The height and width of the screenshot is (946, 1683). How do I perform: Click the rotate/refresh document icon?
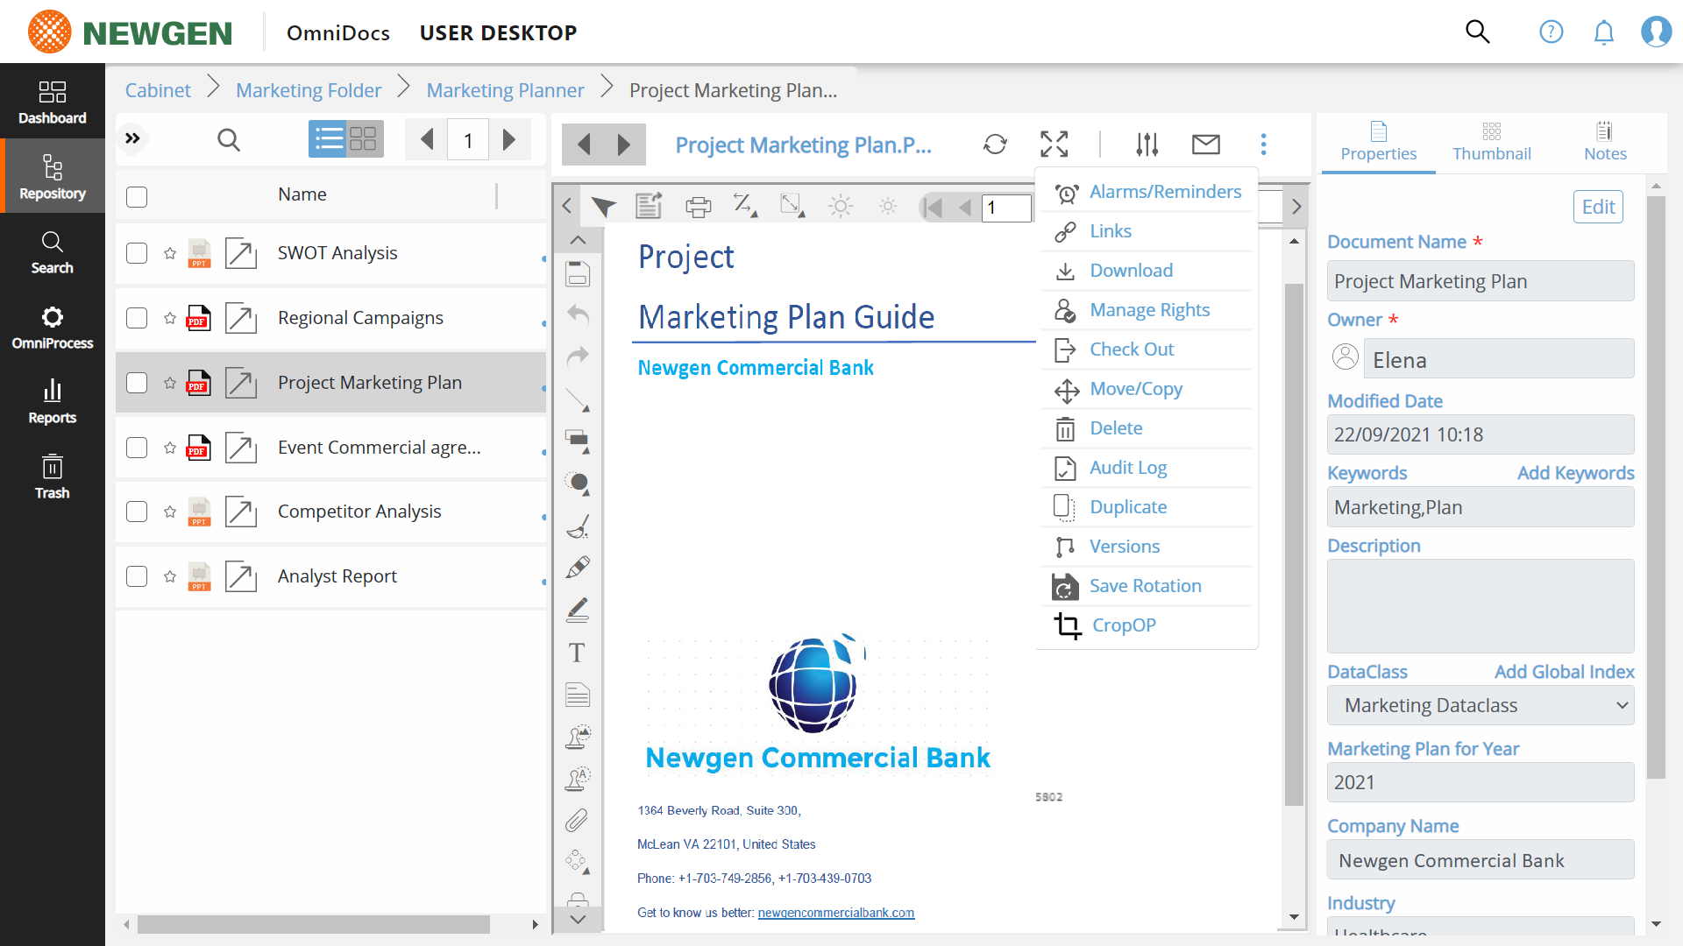995,145
